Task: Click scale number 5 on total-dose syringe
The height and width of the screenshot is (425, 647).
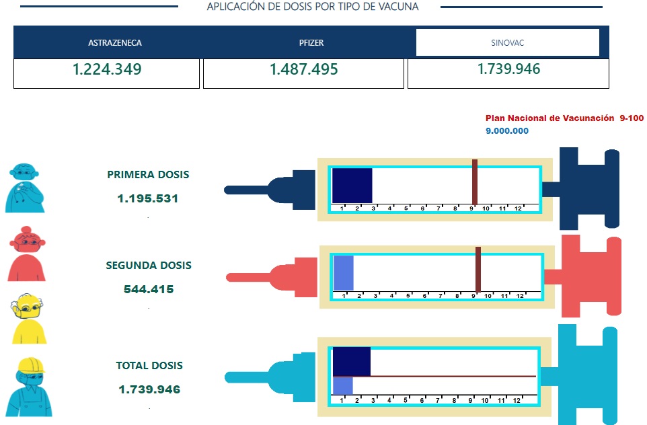Action: click(x=405, y=400)
